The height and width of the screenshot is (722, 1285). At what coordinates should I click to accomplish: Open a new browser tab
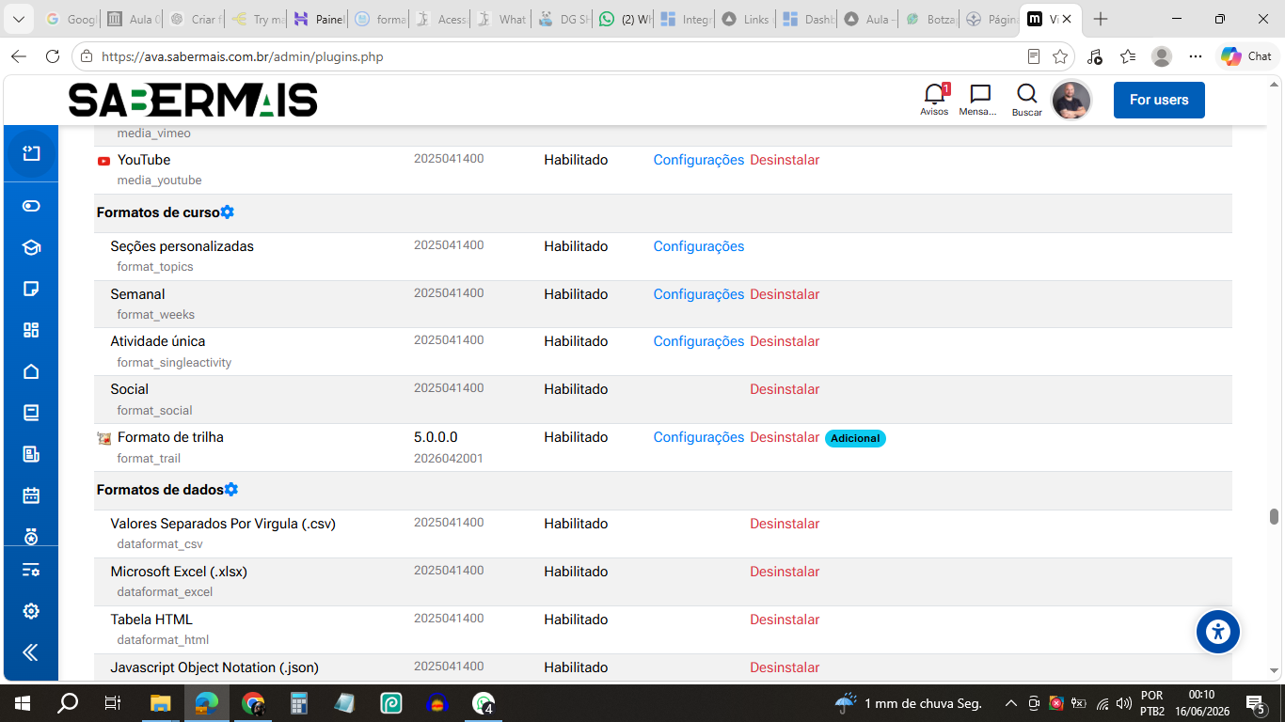[1101, 19]
